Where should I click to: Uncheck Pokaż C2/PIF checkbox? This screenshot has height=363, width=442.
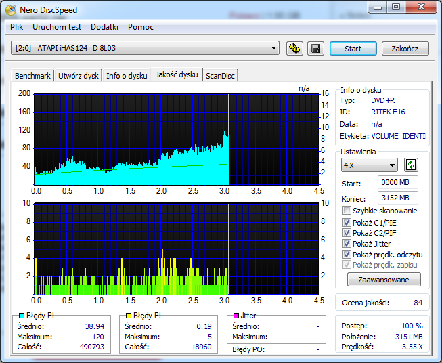click(347, 233)
